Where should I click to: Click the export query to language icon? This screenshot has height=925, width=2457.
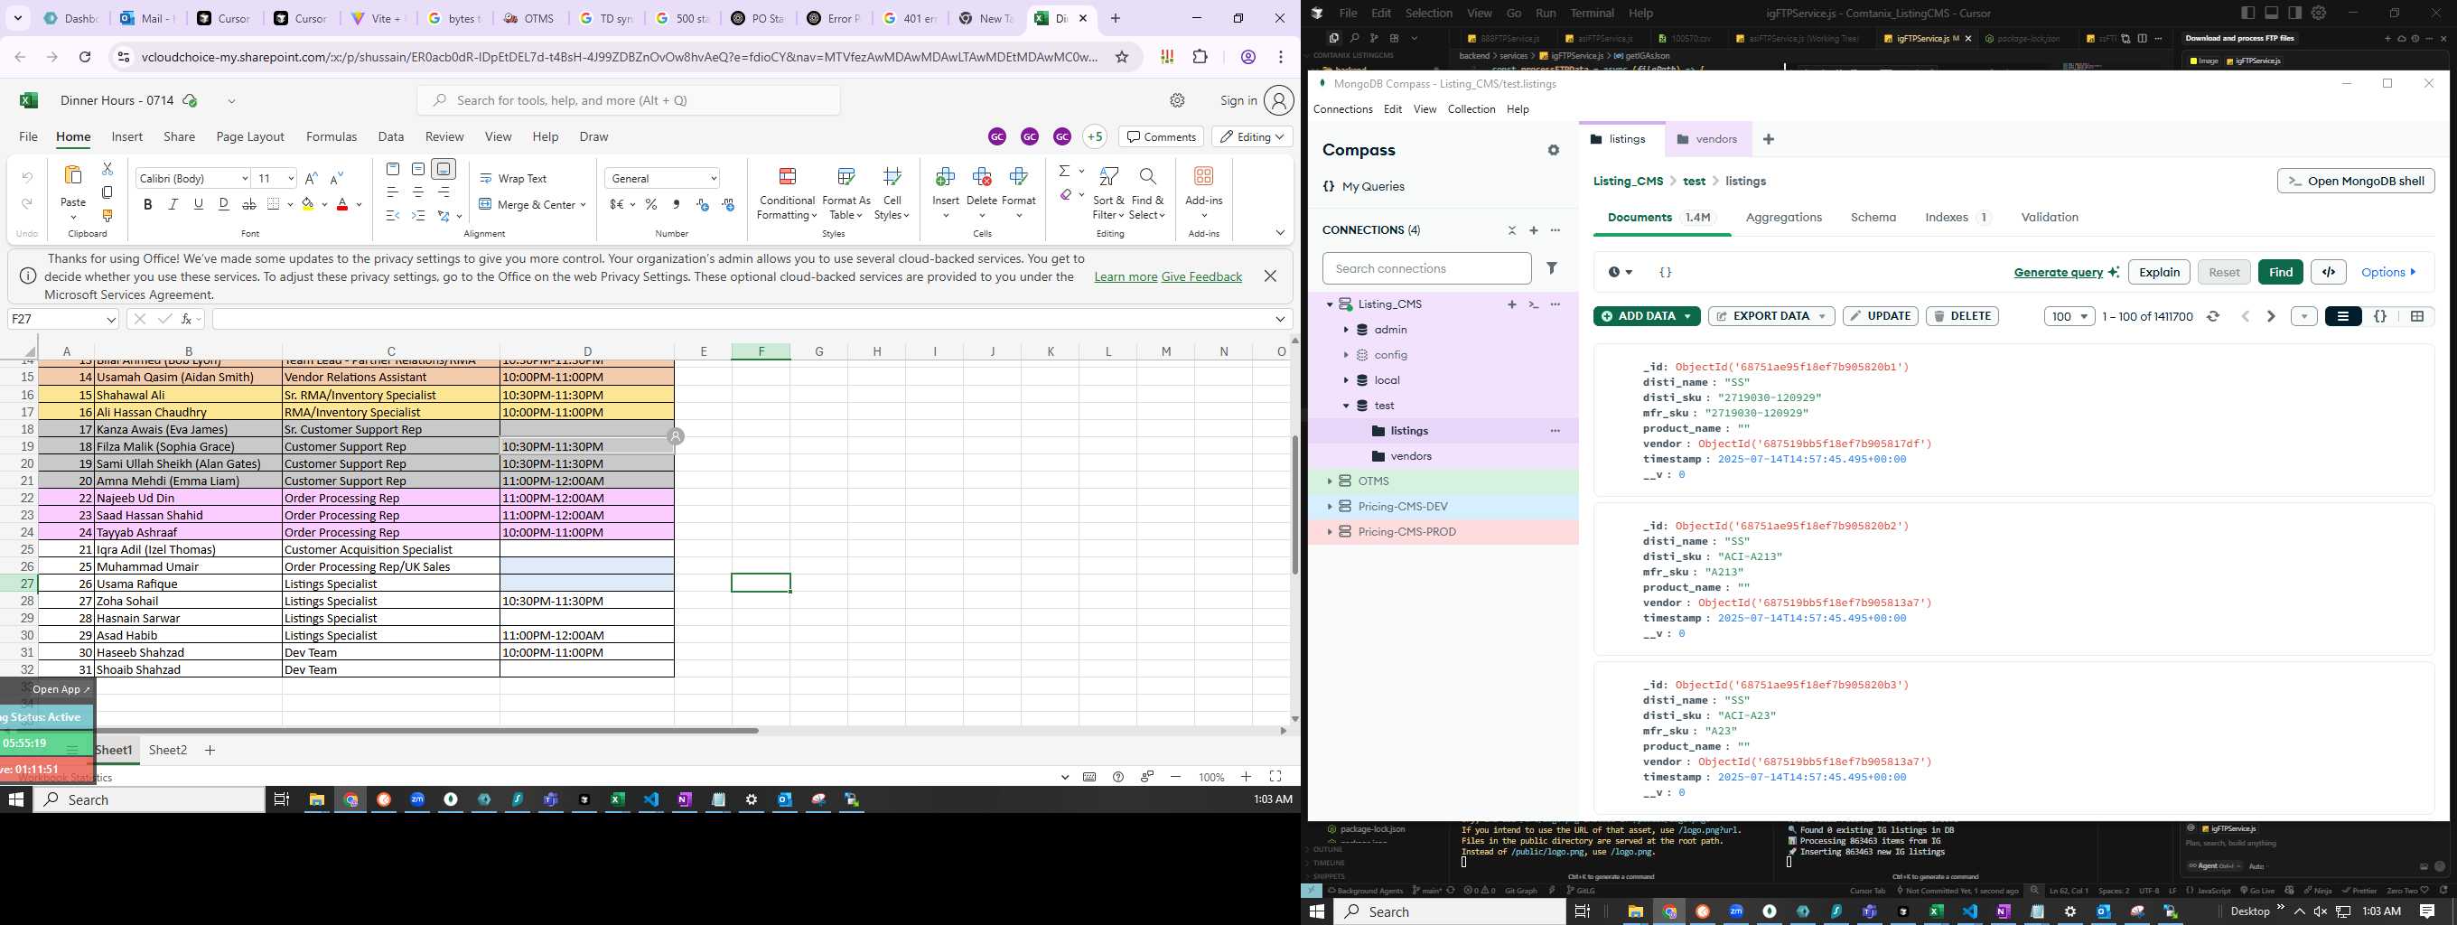click(x=2328, y=272)
